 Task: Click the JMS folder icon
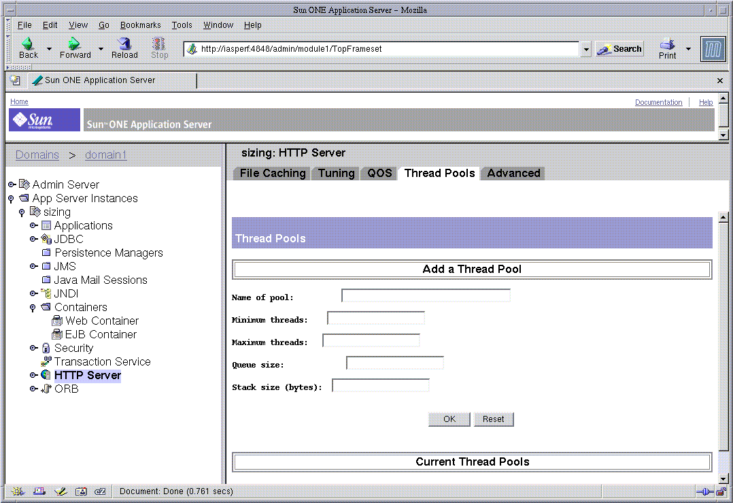pos(46,266)
